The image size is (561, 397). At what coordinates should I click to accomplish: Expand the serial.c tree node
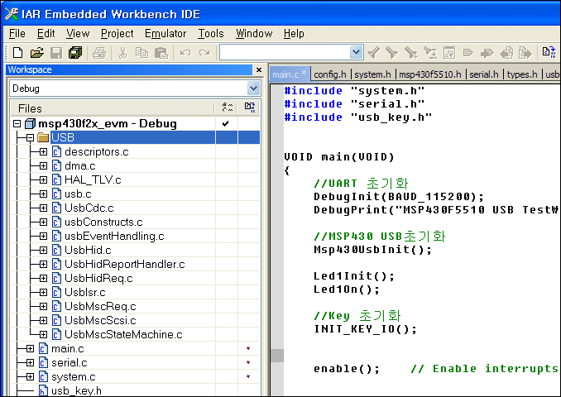coord(30,362)
